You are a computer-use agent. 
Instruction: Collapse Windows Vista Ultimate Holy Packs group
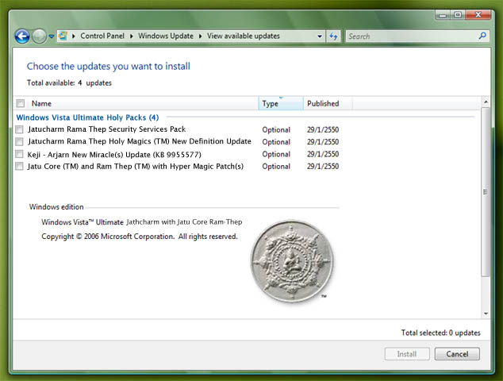[x=87, y=117]
